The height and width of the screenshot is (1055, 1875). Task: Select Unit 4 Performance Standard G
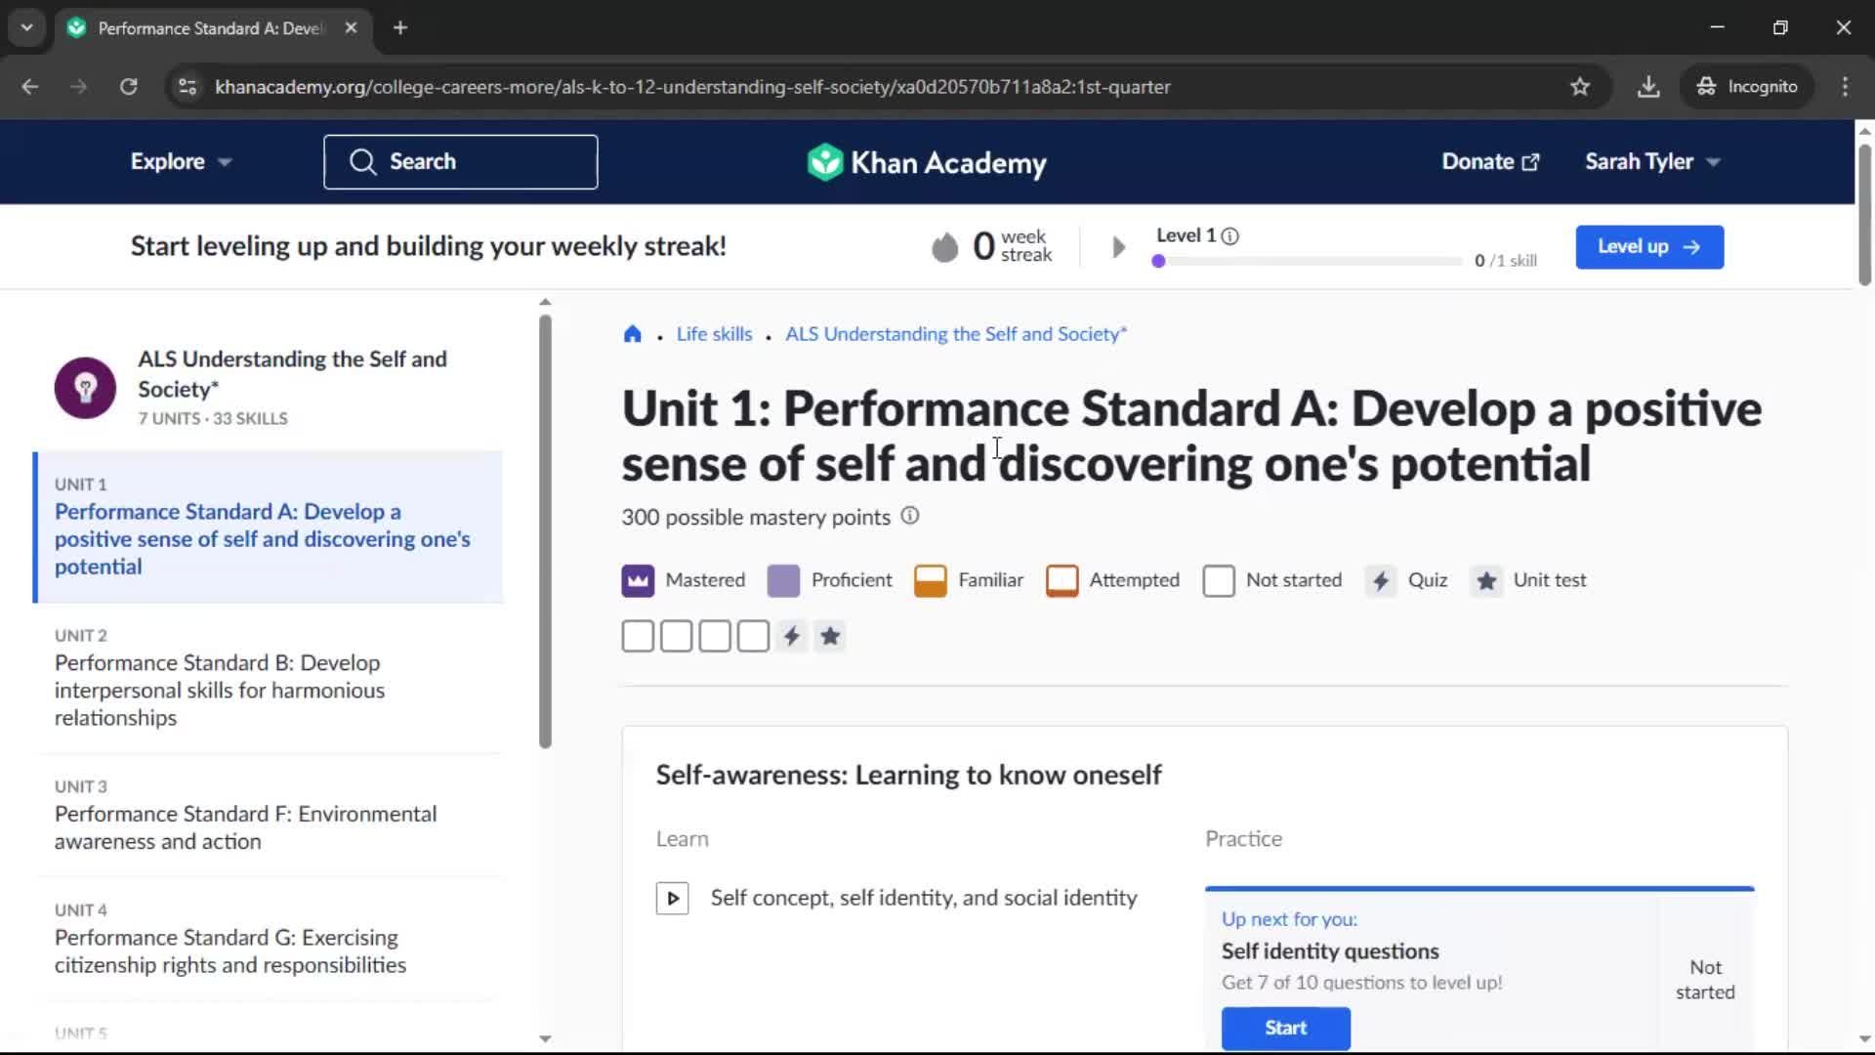(x=268, y=940)
